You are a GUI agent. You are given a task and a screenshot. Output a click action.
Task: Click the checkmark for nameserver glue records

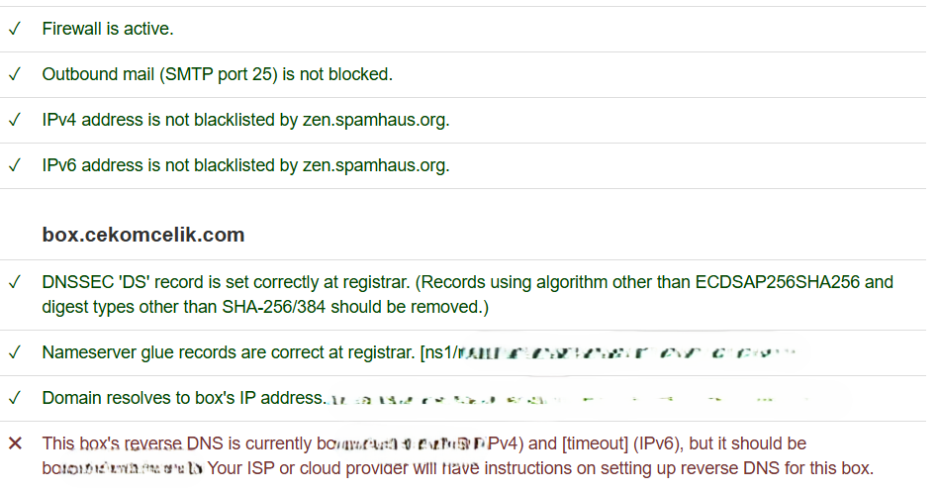(x=14, y=351)
